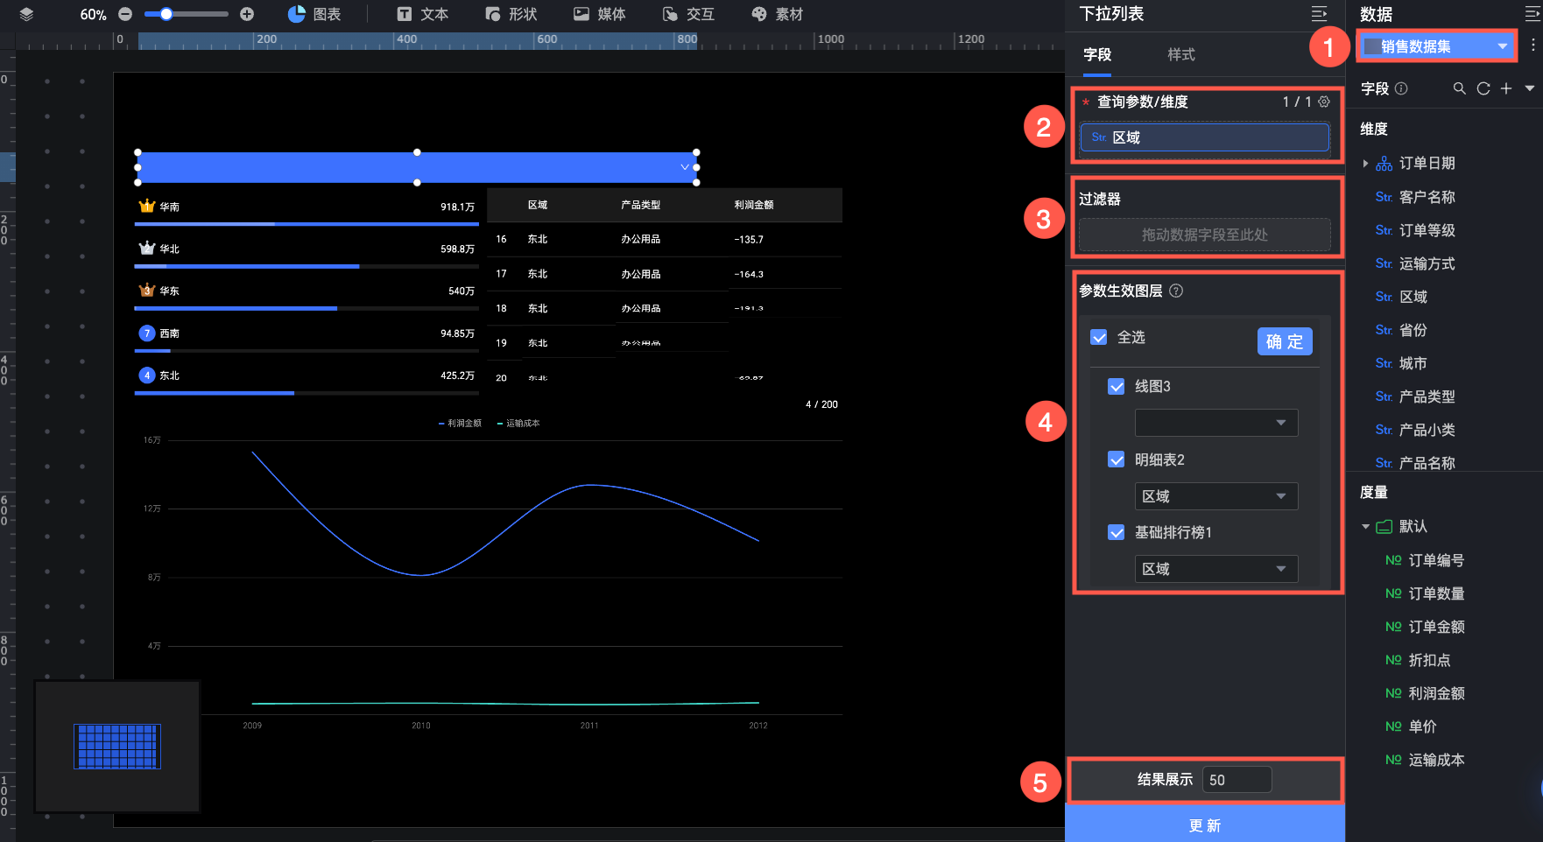Toggle the 明细表2 checkbox
Viewport: 1543px width, 842px height.
pyautogui.click(x=1117, y=460)
